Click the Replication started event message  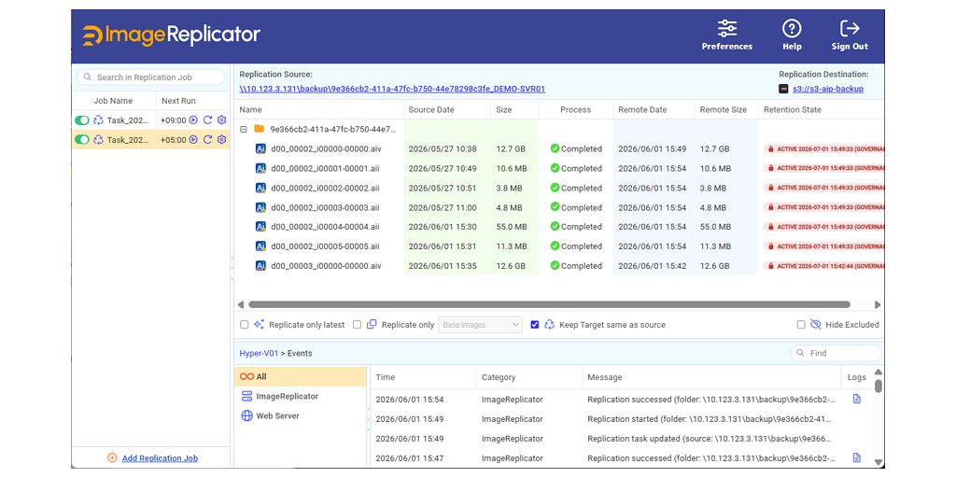click(710, 419)
